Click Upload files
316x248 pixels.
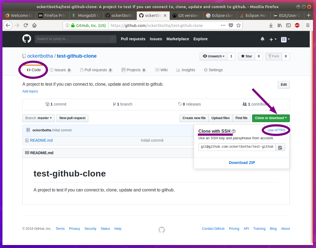click(x=220, y=118)
